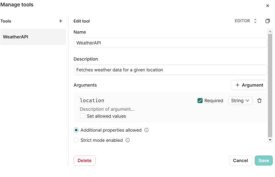Click info icon beside Additional properties allowed

click(x=146, y=130)
